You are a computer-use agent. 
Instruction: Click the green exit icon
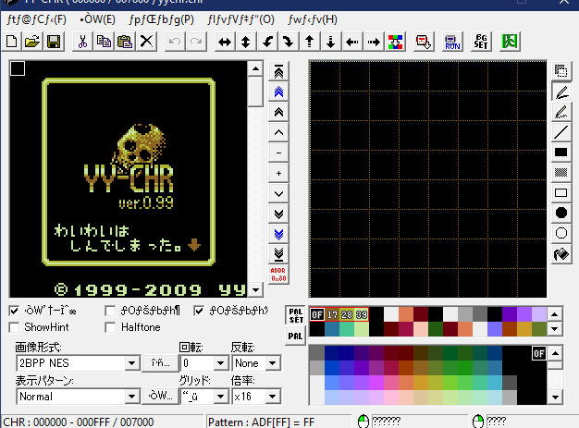pyautogui.click(x=510, y=42)
